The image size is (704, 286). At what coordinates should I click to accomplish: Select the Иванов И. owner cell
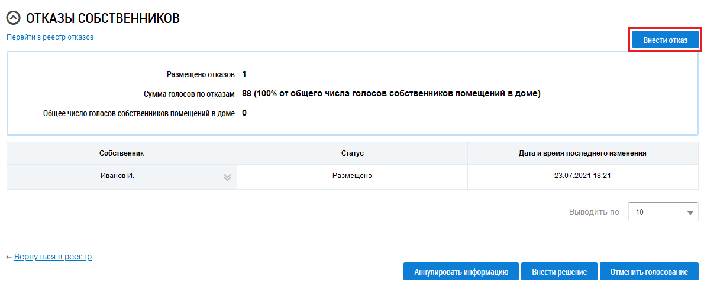(x=118, y=176)
